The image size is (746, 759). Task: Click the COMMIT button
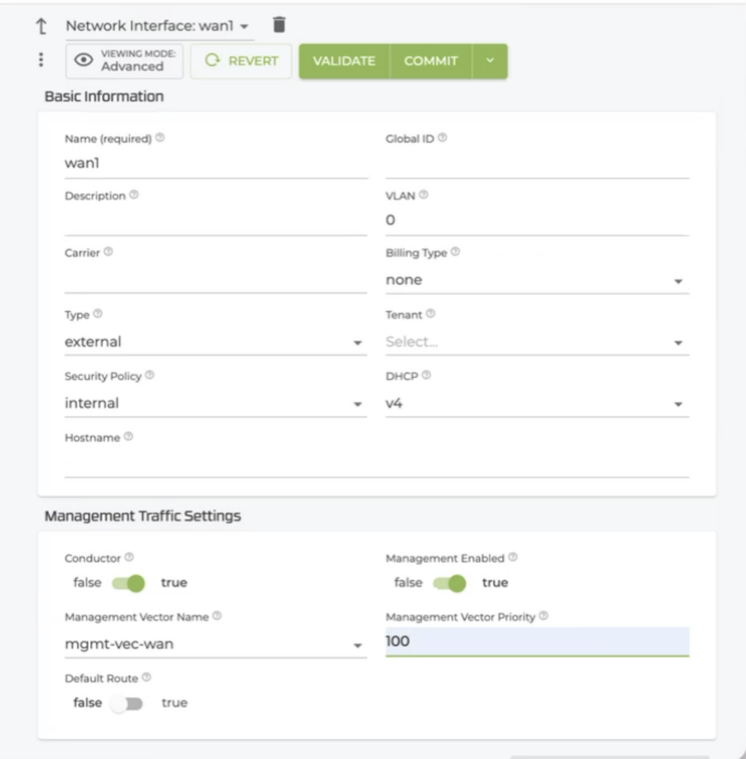click(431, 61)
